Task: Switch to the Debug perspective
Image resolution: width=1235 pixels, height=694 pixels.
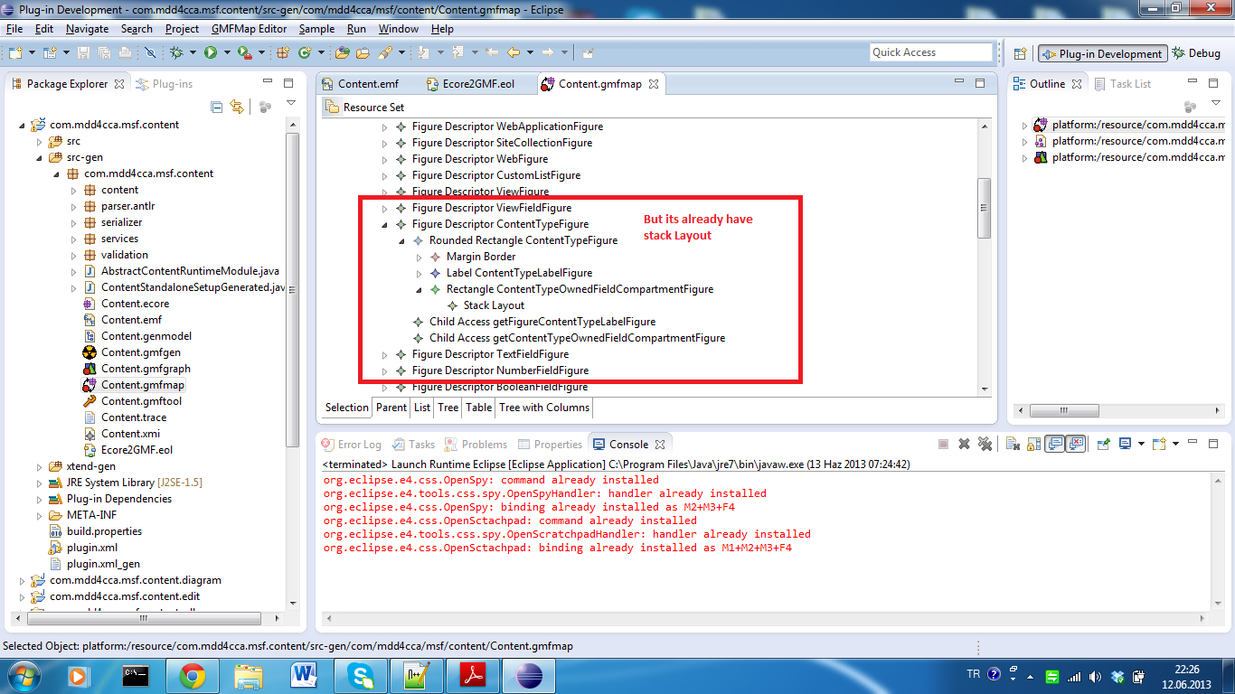Action: [x=1196, y=53]
